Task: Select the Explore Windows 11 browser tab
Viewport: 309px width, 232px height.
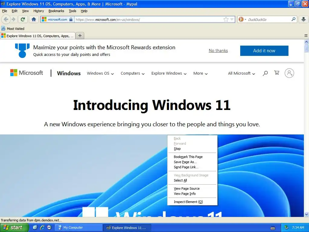Action: point(38,36)
